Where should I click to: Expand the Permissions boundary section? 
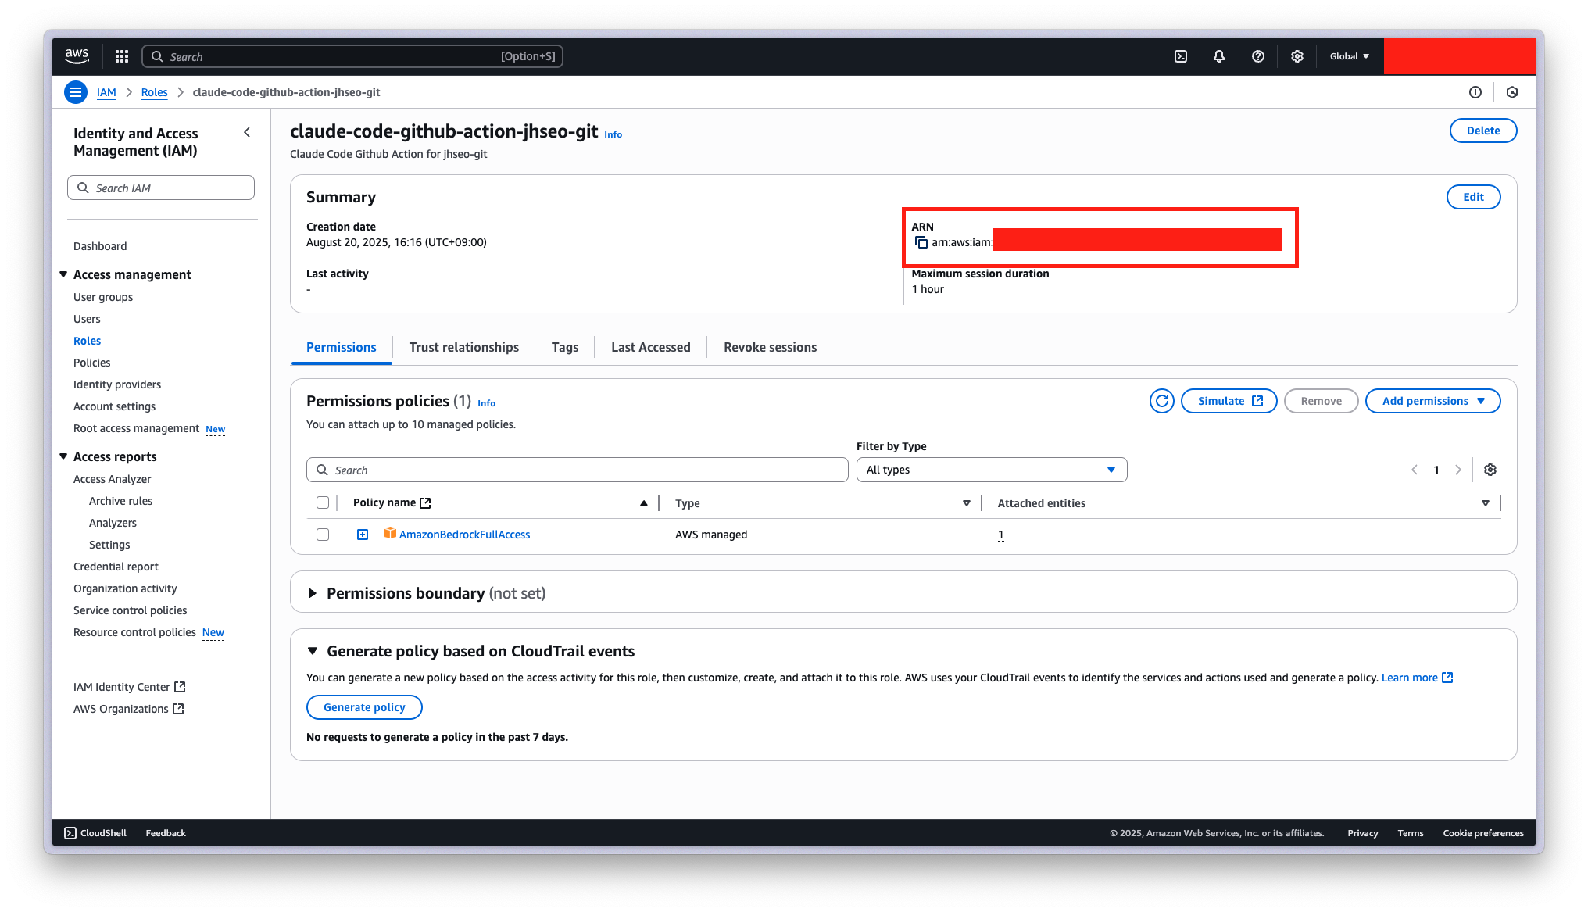coord(313,593)
